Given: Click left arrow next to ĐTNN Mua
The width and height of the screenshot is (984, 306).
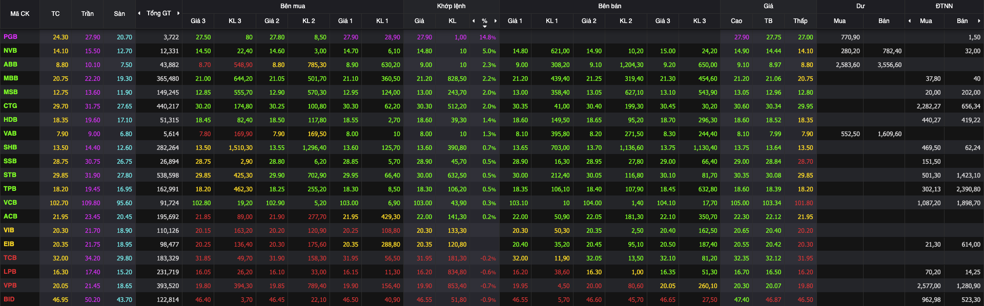Looking at the screenshot, I should click(910, 21).
